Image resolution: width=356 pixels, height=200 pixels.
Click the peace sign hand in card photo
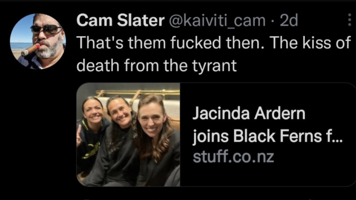[x=79, y=136]
